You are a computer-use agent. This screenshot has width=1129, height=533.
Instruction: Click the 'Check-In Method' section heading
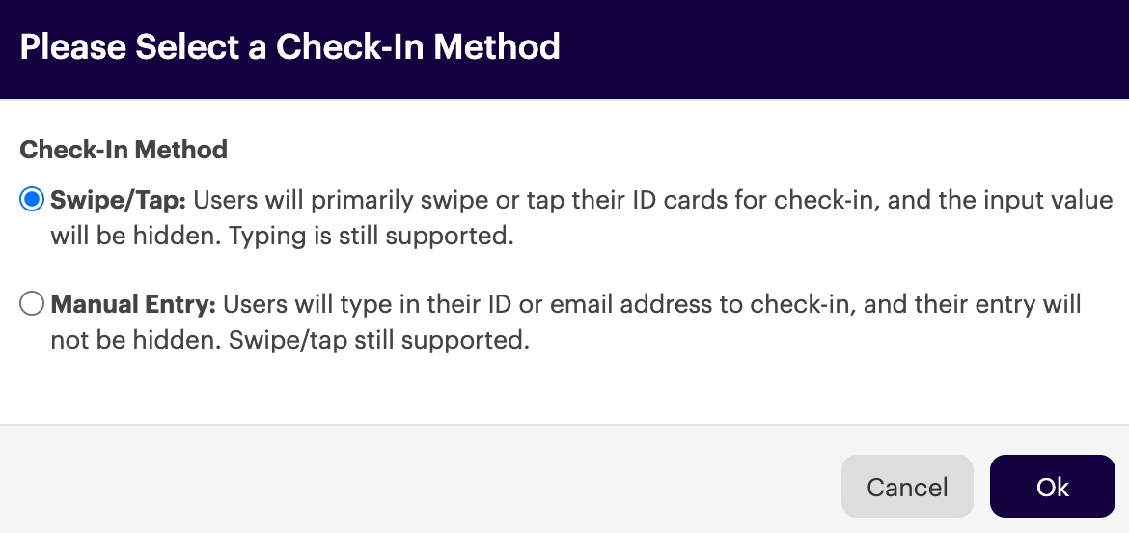124,150
